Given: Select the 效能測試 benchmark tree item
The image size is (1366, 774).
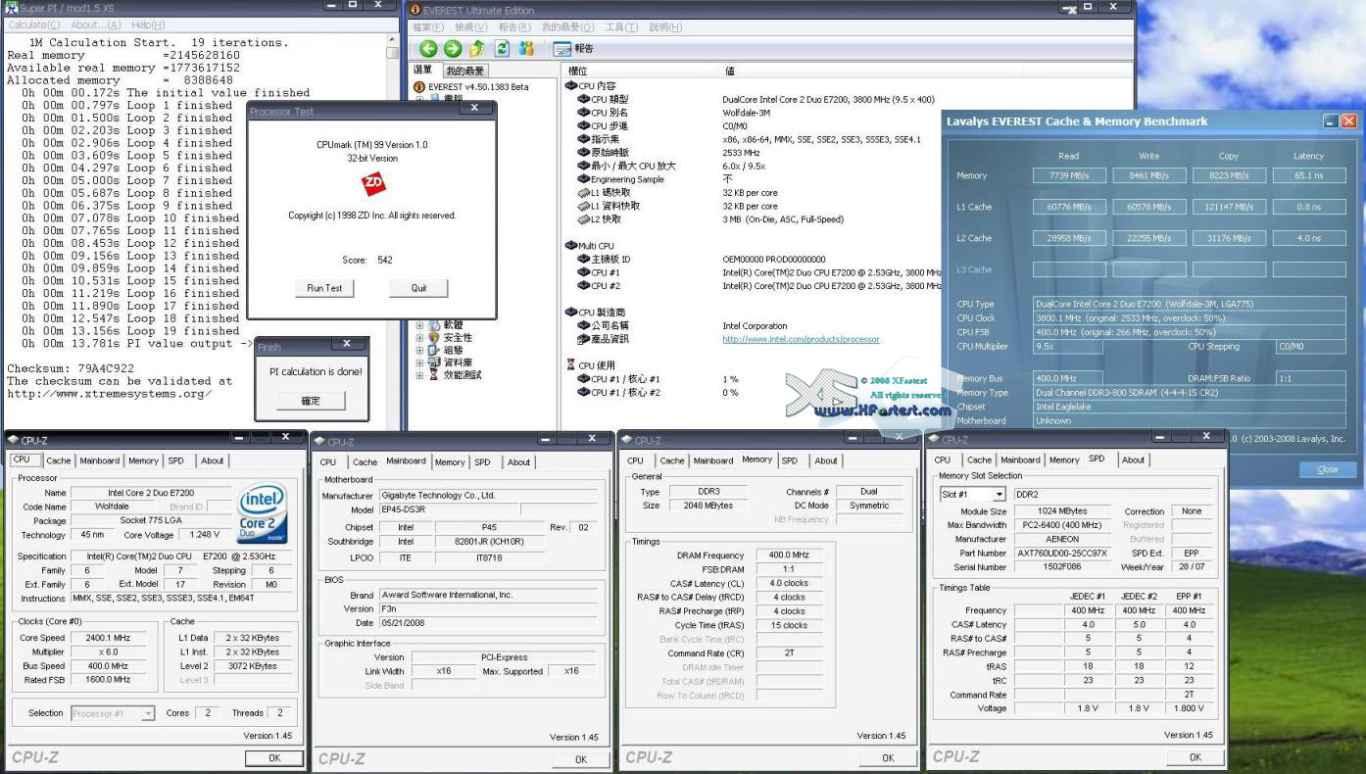Looking at the screenshot, I should [x=463, y=375].
